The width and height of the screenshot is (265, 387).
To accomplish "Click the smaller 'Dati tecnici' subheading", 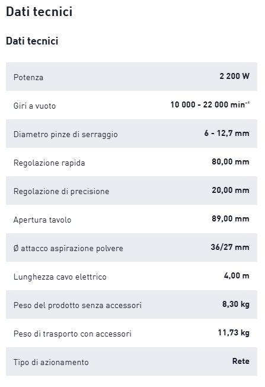I will pos(32,41).
